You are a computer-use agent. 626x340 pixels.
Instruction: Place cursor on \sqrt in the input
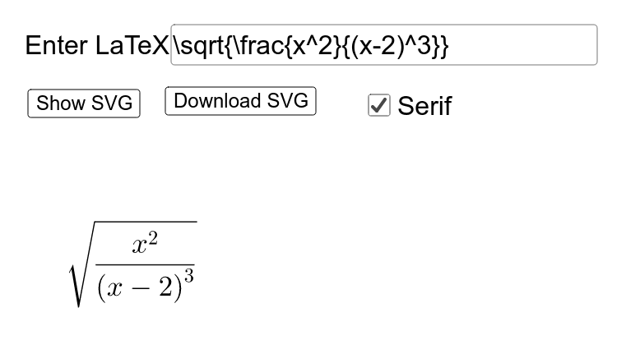[198, 45]
